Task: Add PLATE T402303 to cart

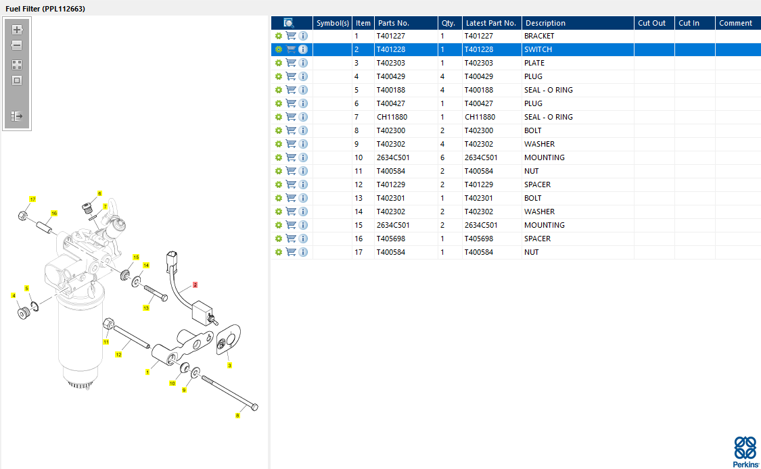Action: pos(291,63)
